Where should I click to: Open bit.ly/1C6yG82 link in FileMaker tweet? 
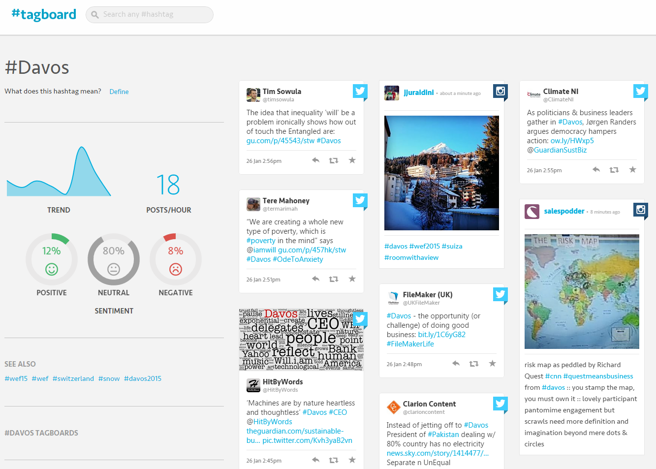(x=441, y=335)
